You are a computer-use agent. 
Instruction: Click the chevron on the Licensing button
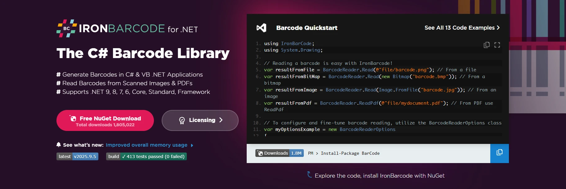tap(221, 120)
